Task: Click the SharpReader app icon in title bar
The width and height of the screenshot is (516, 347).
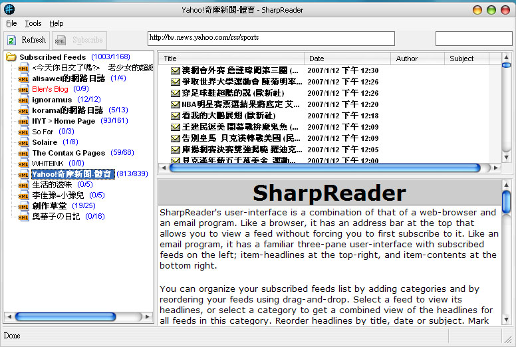Action: pos(9,9)
